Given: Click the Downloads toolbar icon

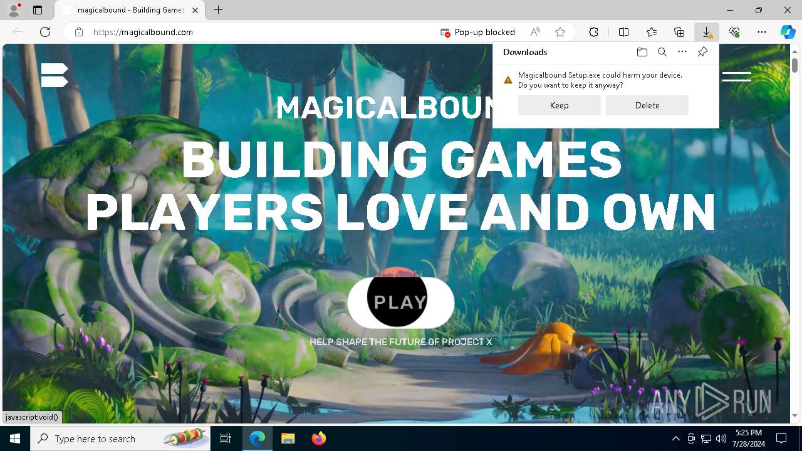Looking at the screenshot, I should [707, 32].
